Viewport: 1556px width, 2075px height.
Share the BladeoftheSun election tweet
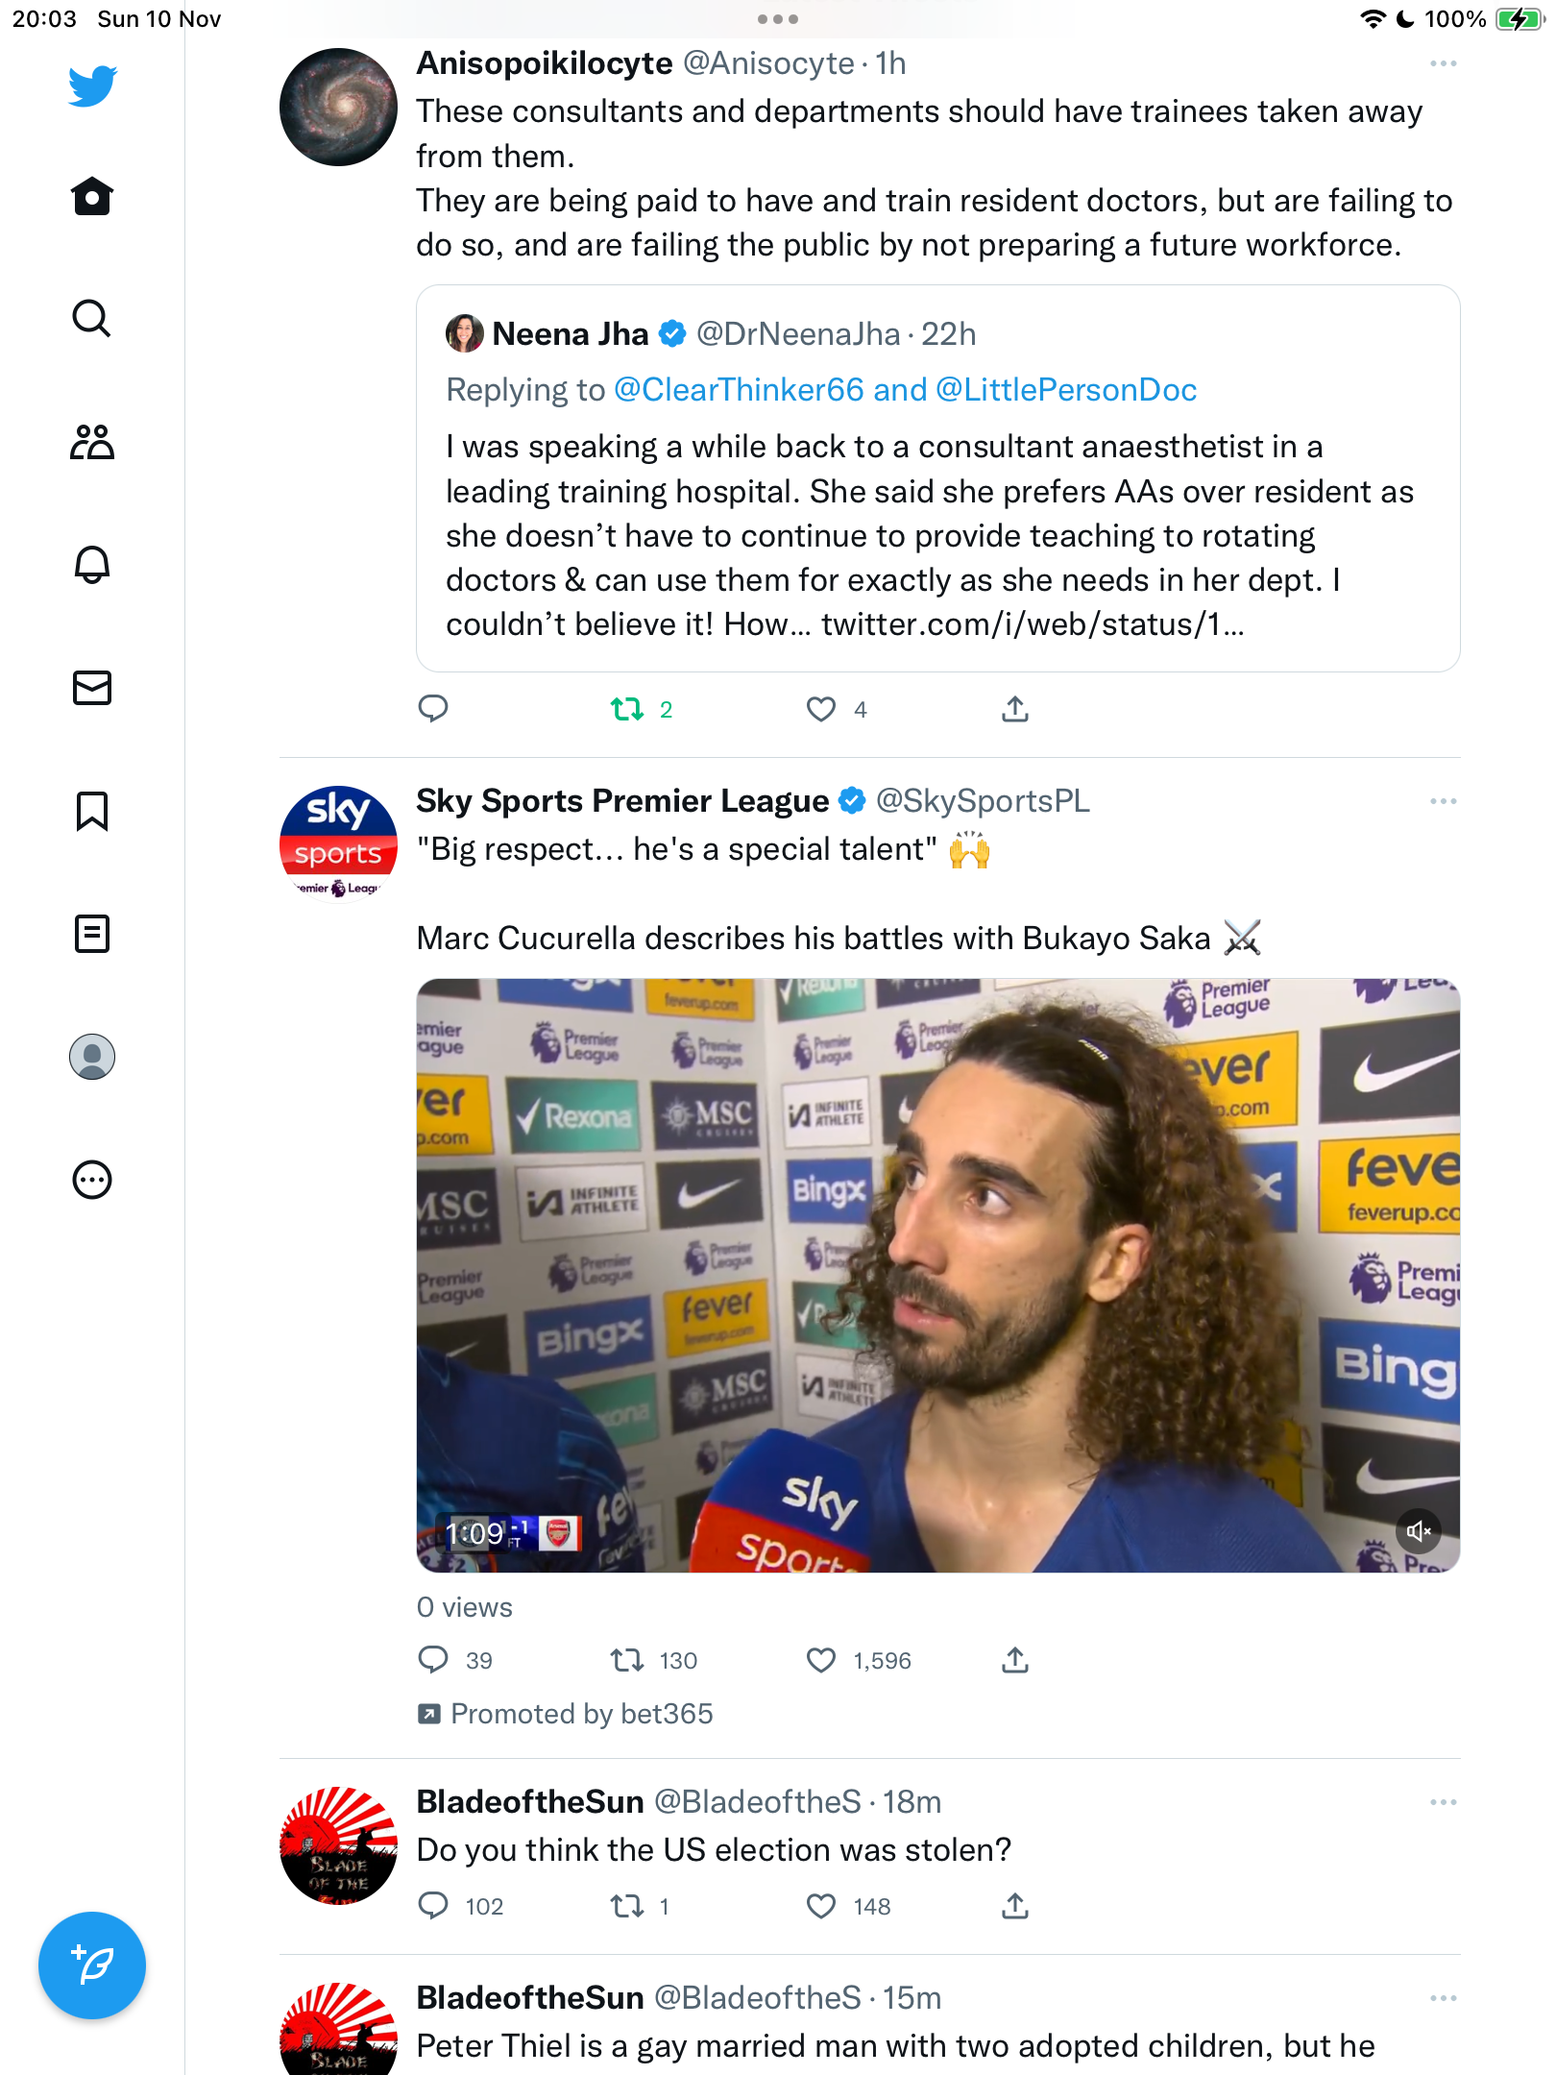(x=1015, y=1906)
